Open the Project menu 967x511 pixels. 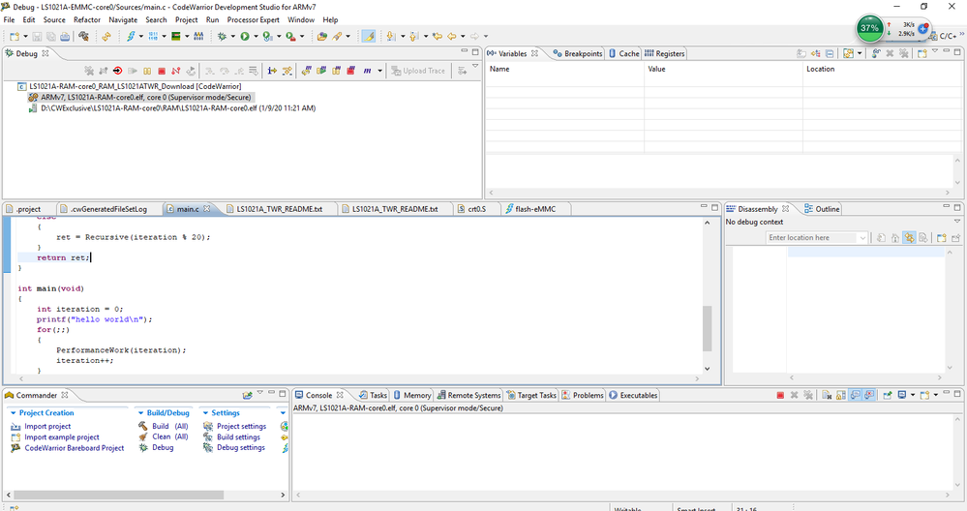186,19
